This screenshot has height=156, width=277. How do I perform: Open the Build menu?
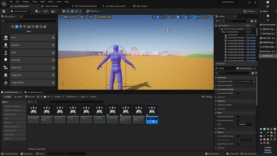[x=42, y=2]
